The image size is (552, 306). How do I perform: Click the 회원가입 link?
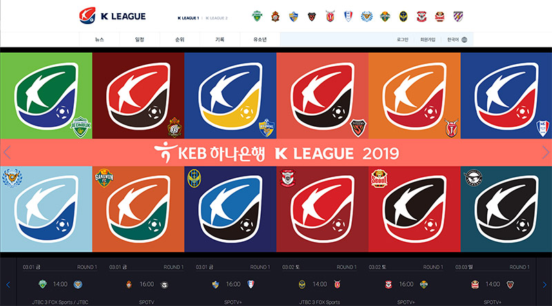[428, 40]
